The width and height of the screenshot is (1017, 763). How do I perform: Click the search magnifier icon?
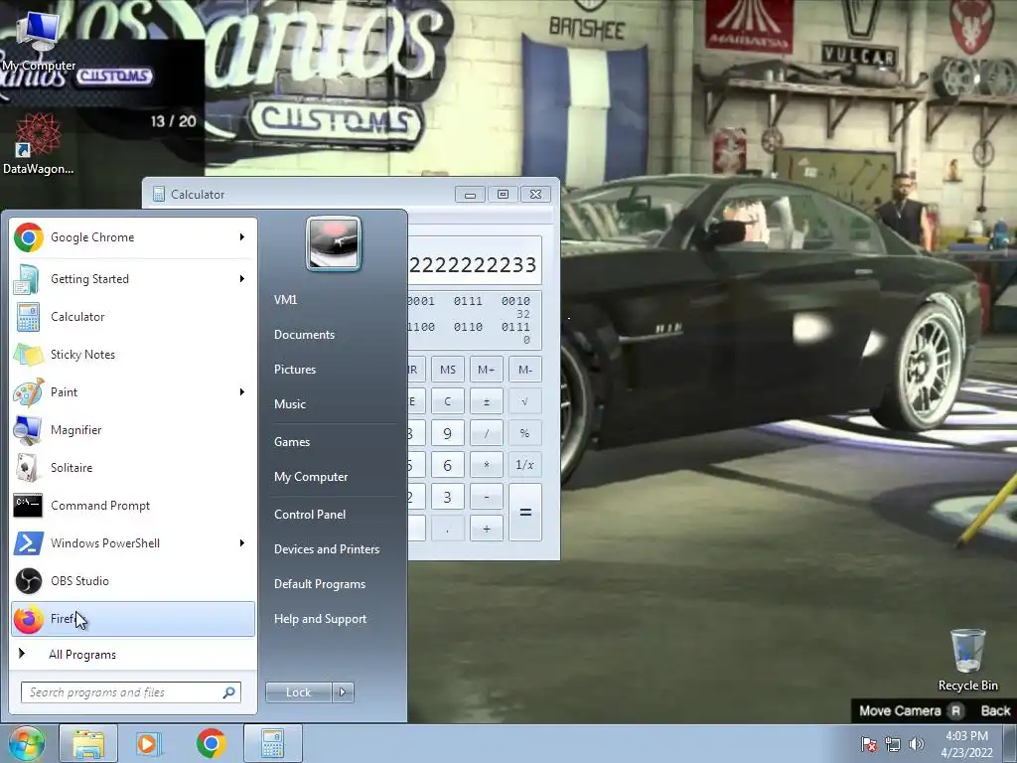coord(229,692)
